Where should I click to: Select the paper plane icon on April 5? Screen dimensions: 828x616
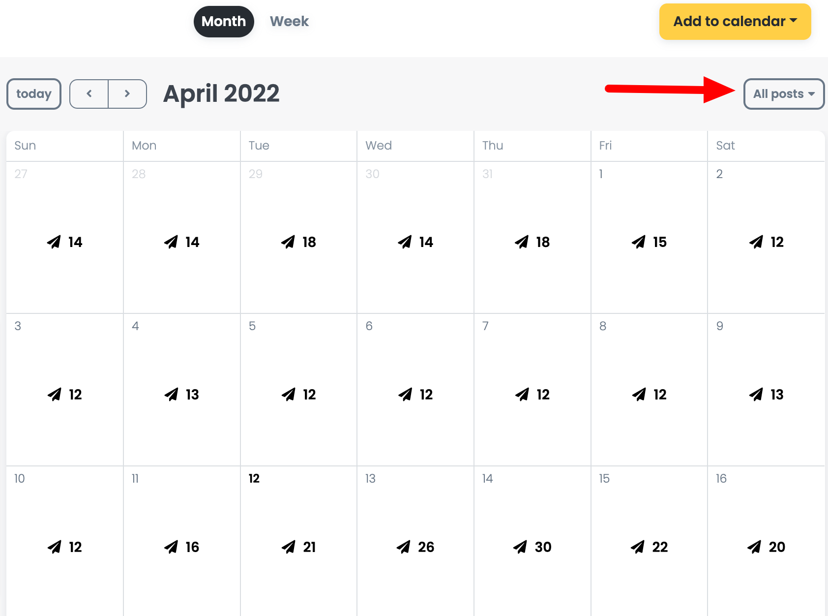[289, 395]
